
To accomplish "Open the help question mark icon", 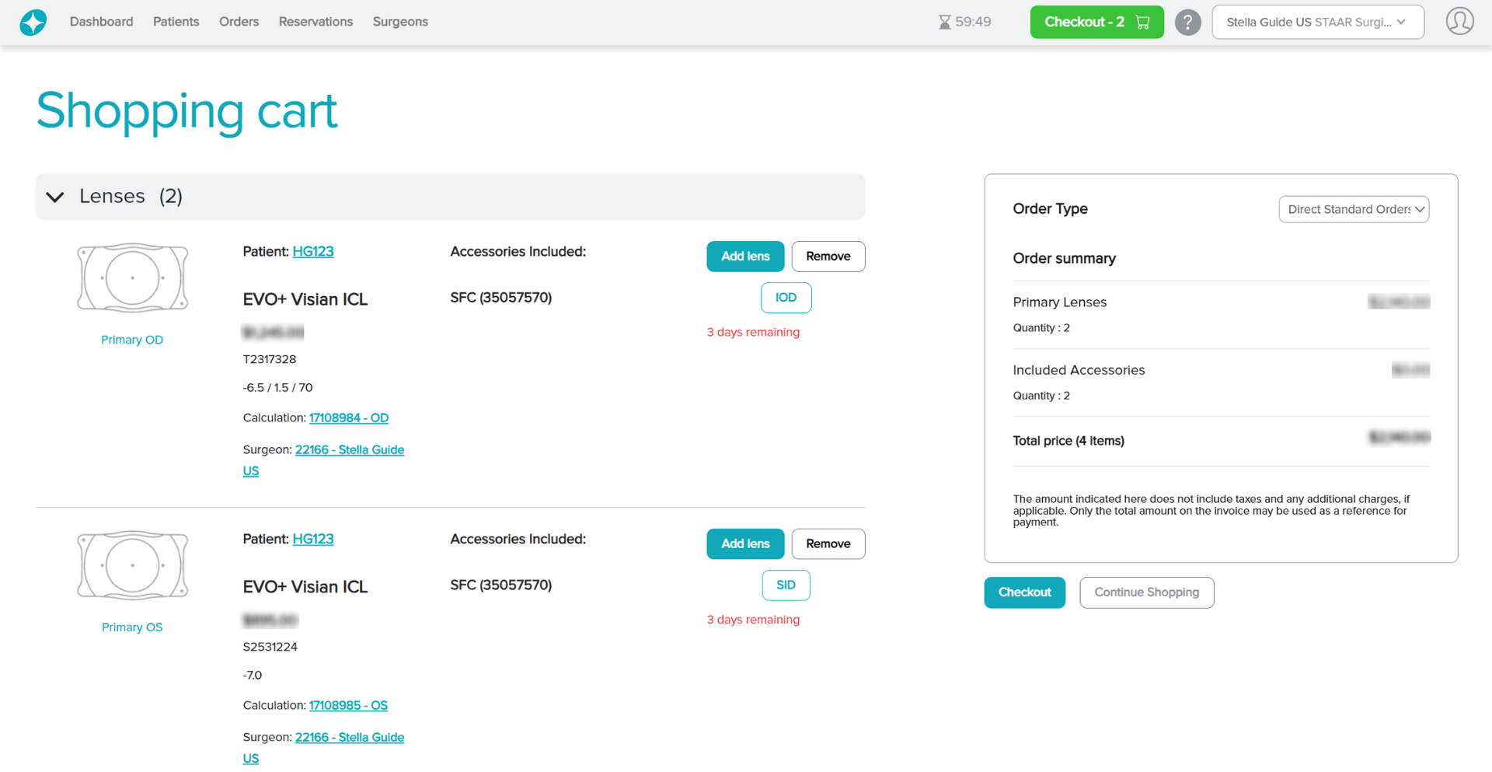I will click(1187, 22).
